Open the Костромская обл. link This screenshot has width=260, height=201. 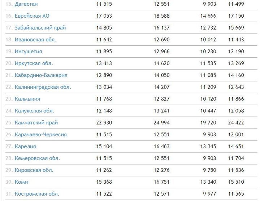[37, 194]
